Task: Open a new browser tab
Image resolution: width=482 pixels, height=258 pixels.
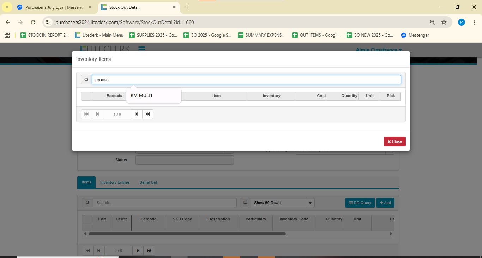Action: [x=187, y=7]
